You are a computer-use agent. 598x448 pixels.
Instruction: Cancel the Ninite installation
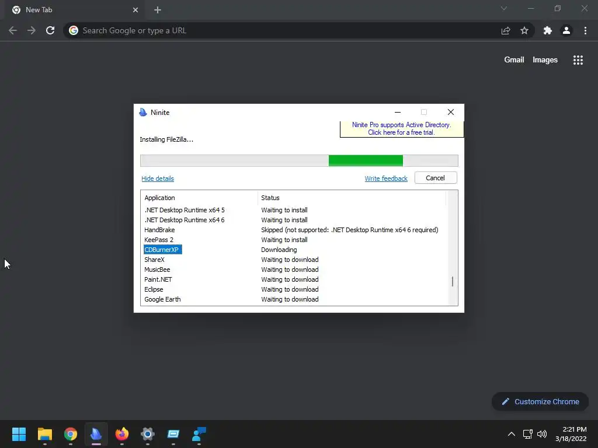point(436,178)
